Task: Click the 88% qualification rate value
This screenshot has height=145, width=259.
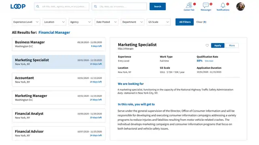Action: [x=200, y=61]
